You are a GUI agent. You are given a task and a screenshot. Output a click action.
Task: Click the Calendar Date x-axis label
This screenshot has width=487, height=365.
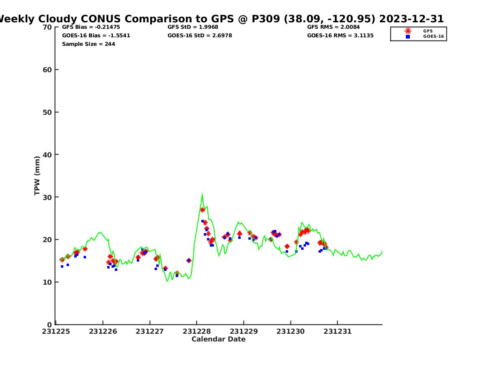(x=218, y=339)
